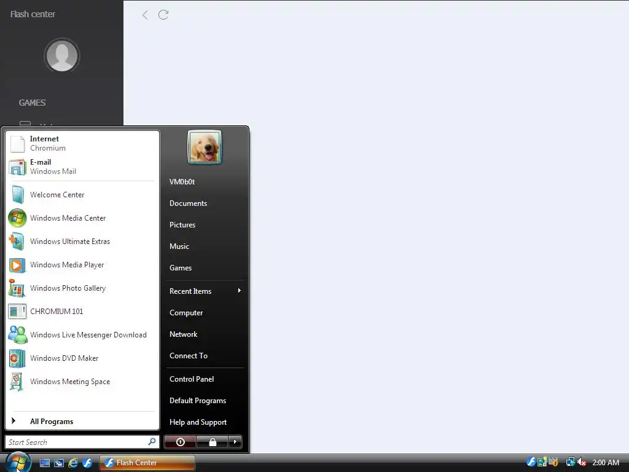This screenshot has width=629, height=472.
Task: Click the search magnifier icon in Start Search
Action: pos(152,442)
